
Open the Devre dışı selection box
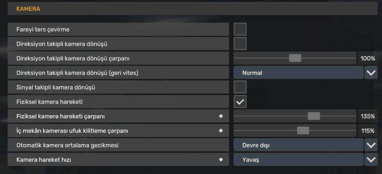(298, 145)
